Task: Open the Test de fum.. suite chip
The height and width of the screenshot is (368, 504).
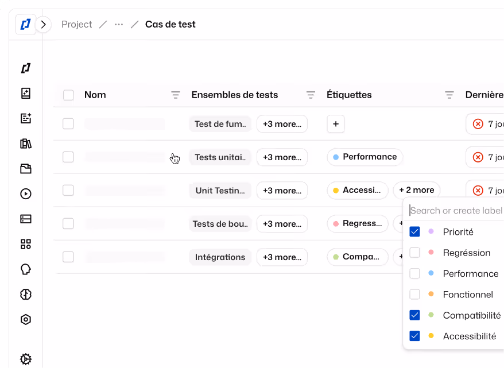Action: 220,124
